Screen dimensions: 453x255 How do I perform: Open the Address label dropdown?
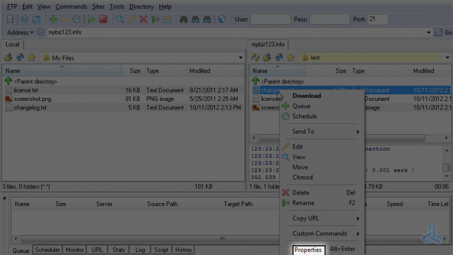coord(20,33)
